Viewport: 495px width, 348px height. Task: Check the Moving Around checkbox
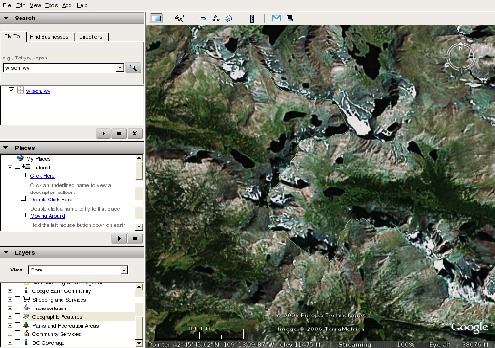[23, 215]
